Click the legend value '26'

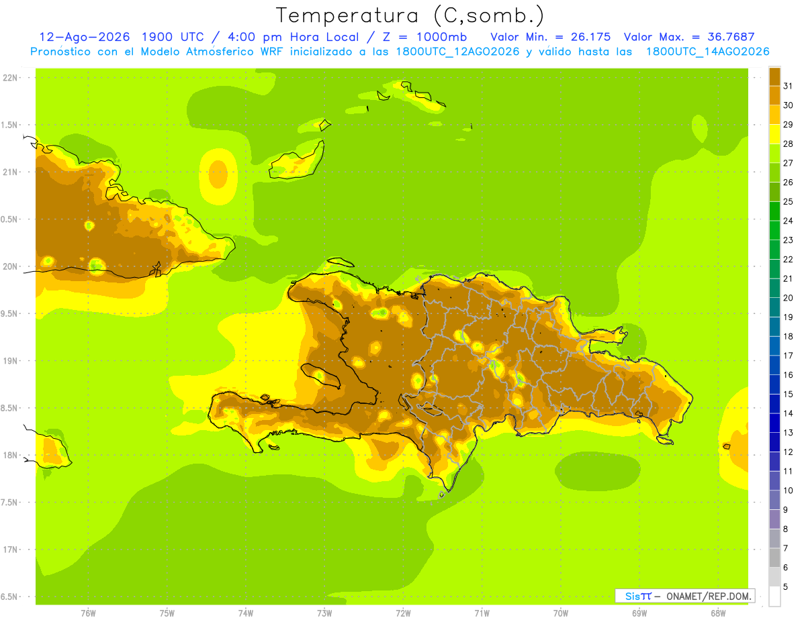click(788, 182)
